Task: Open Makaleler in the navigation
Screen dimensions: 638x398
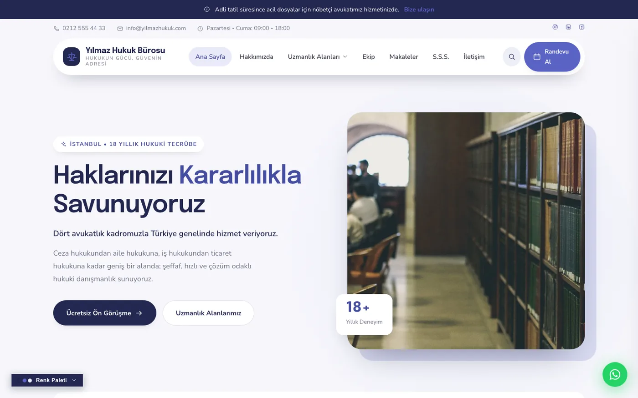Action: tap(404, 57)
